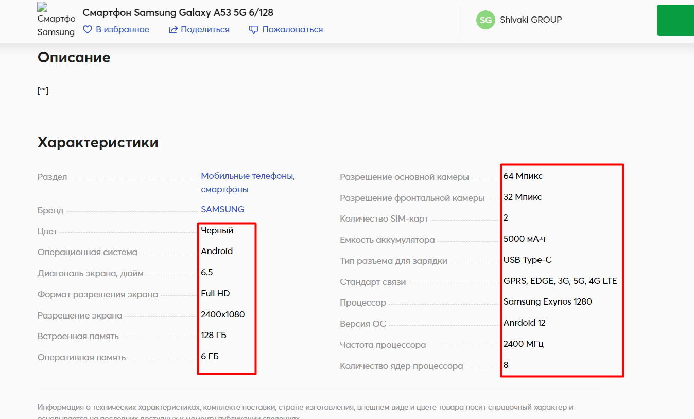Click the [""] description text
Viewport: 694px width, 419px height.
tap(43, 91)
